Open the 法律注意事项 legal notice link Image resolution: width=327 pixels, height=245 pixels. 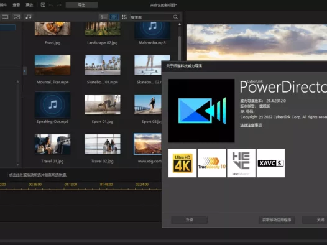coord(251,125)
